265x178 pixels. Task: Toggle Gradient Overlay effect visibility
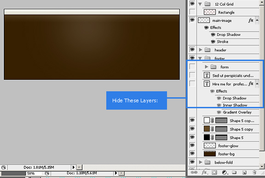tap(219, 112)
